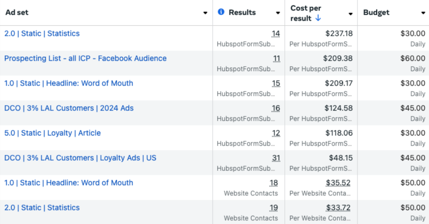Click the Ad set column header label
This screenshot has width=429, height=224.
[17, 13]
